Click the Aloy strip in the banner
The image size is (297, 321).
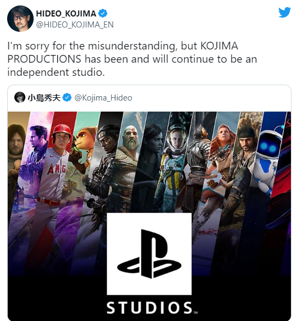(x=220, y=164)
